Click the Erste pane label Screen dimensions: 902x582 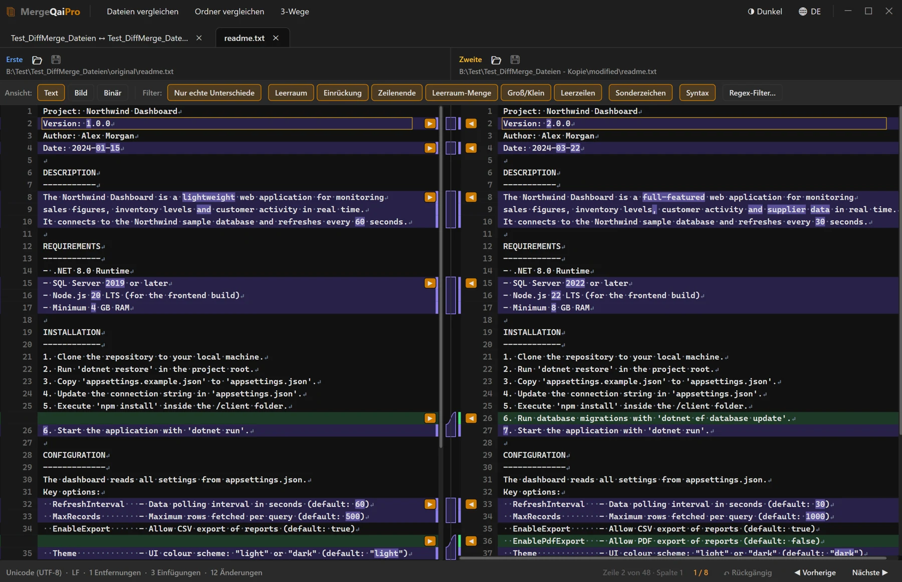pos(15,60)
